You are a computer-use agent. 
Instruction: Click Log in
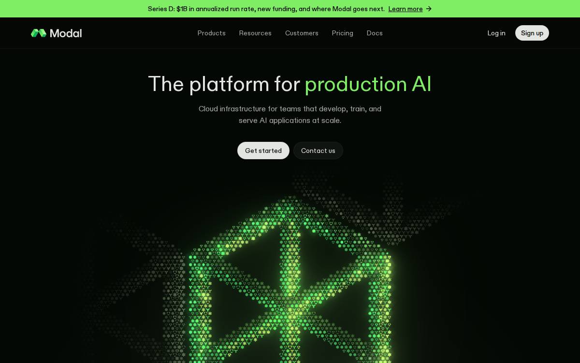(496, 33)
